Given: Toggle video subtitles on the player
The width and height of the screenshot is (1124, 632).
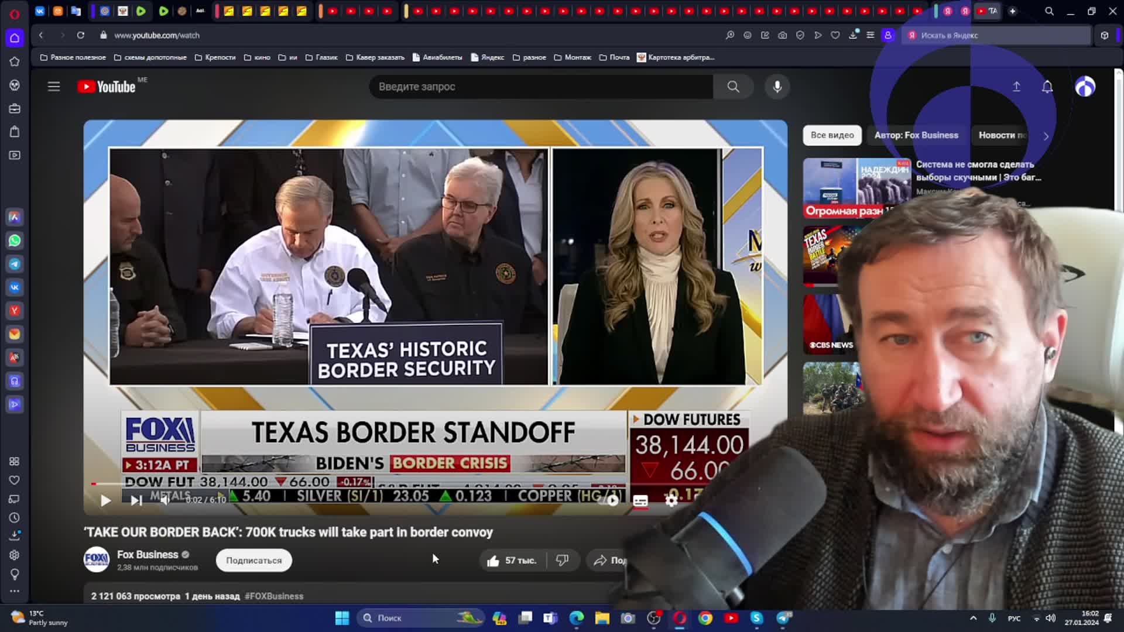Looking at the screenshot, I should point(640,501).
